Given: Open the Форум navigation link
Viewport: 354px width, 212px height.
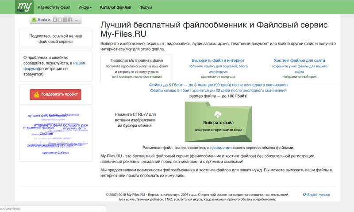Looking at the screenshot, I should click(146, 8).
